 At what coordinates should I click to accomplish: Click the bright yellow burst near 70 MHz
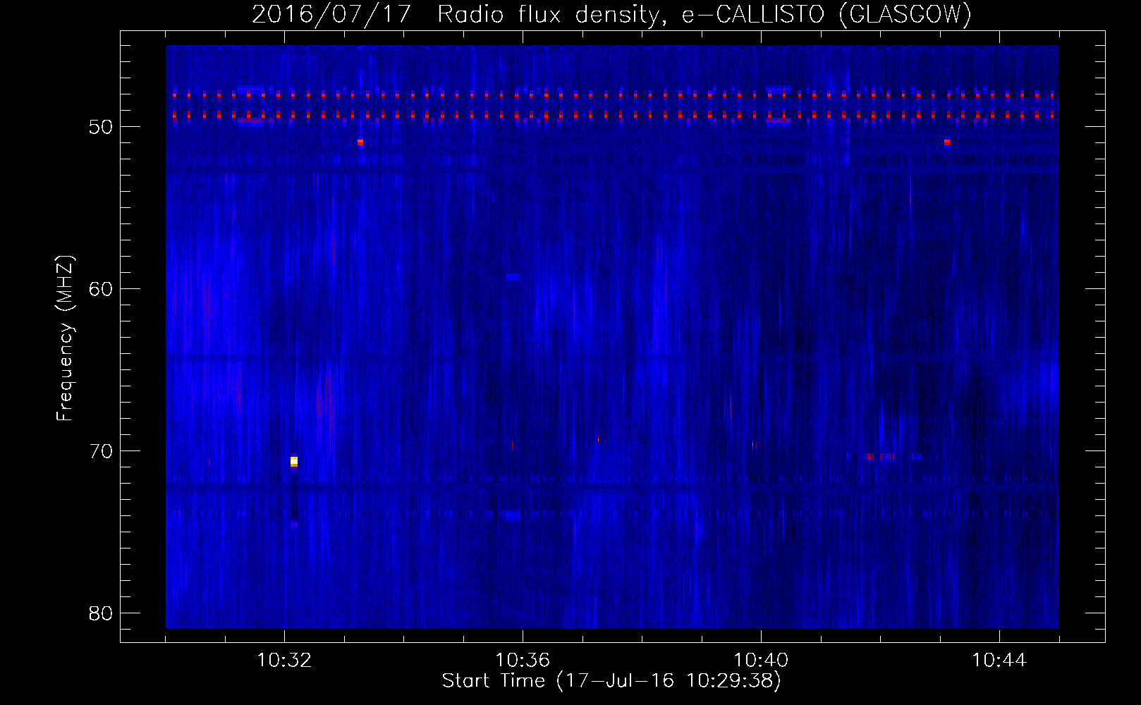click(294, 461)
